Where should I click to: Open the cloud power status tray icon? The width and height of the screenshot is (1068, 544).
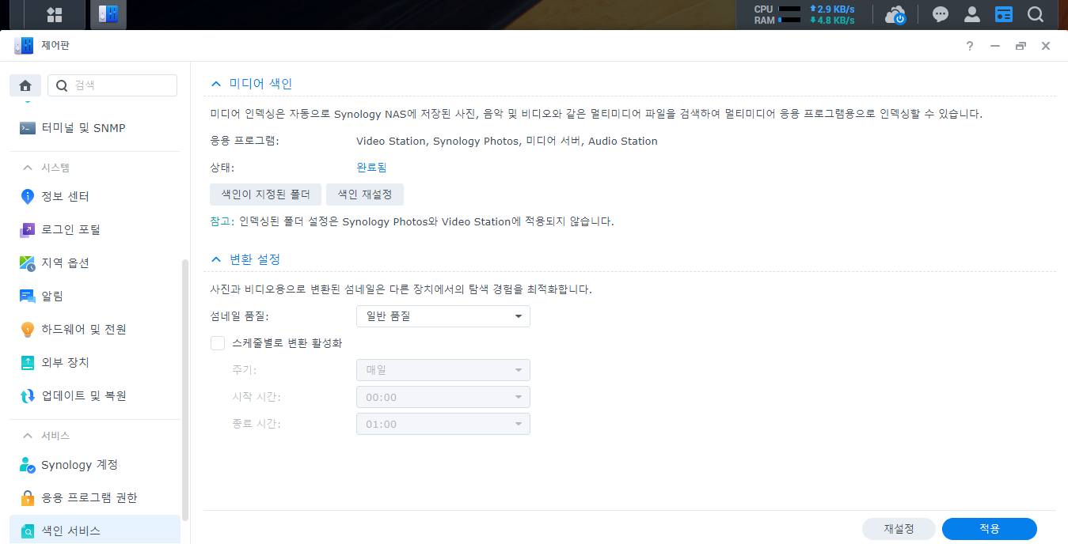coord(895,14)
